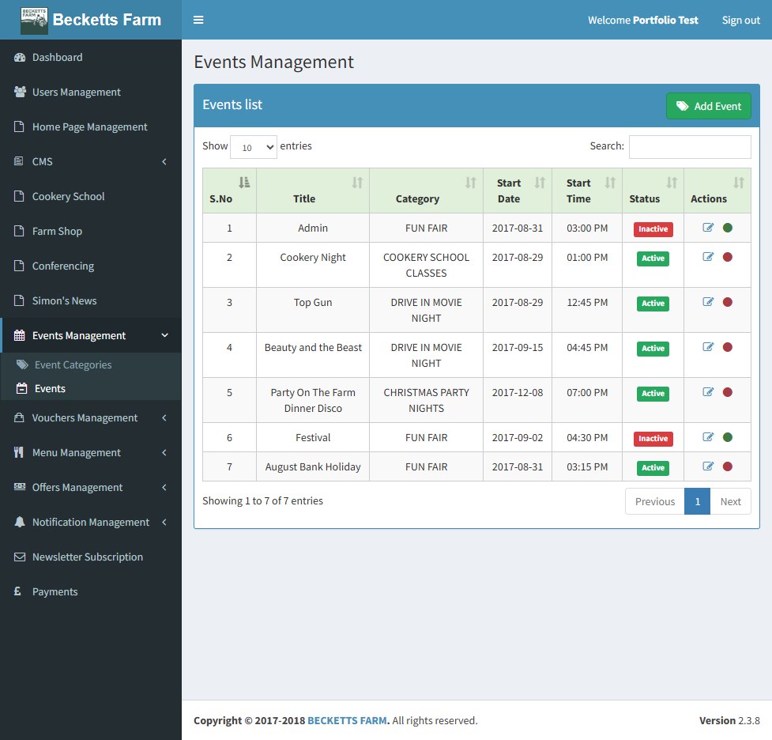The image size is (772, 740).
Task: Focus the Search input field
Action: [x=690, y=147]
